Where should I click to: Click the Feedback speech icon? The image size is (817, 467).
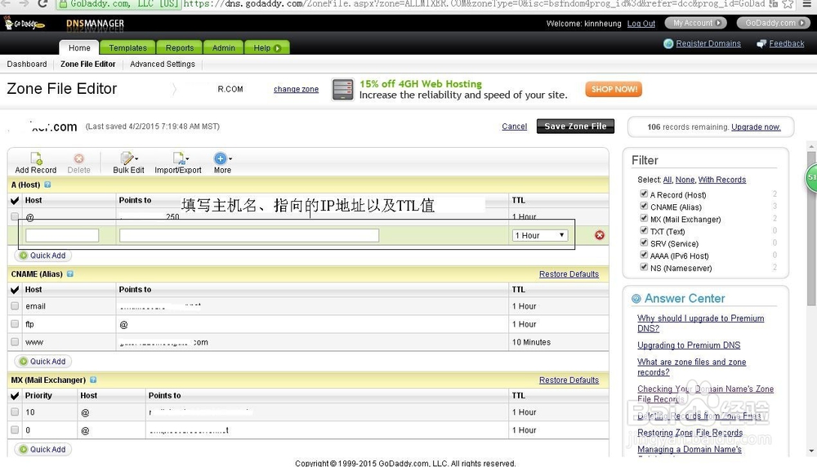(761, 44)
